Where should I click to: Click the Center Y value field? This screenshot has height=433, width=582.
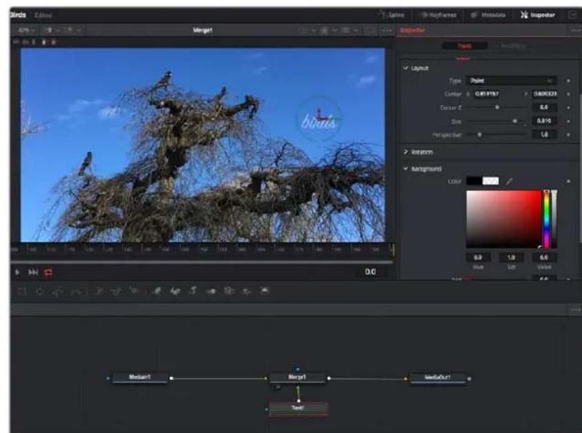click(545, 94)
